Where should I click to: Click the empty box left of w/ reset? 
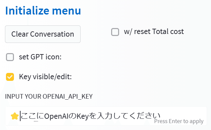pos(115,32)
